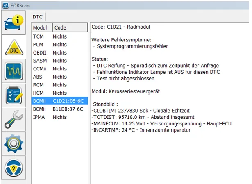Select the OBDII module row
This screenshot has height=184, width=252.
point(59,52)
